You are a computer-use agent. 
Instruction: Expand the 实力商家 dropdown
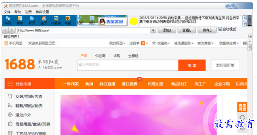click(212, 43)
